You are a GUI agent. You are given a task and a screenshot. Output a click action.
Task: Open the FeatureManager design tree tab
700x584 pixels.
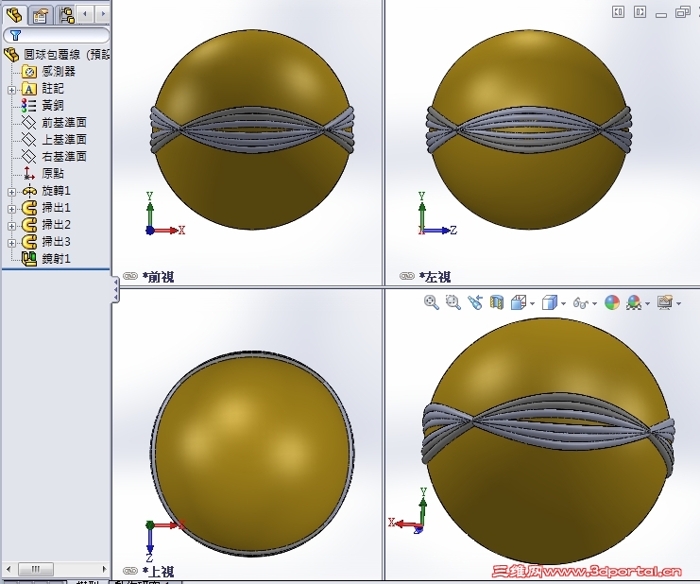15,15
